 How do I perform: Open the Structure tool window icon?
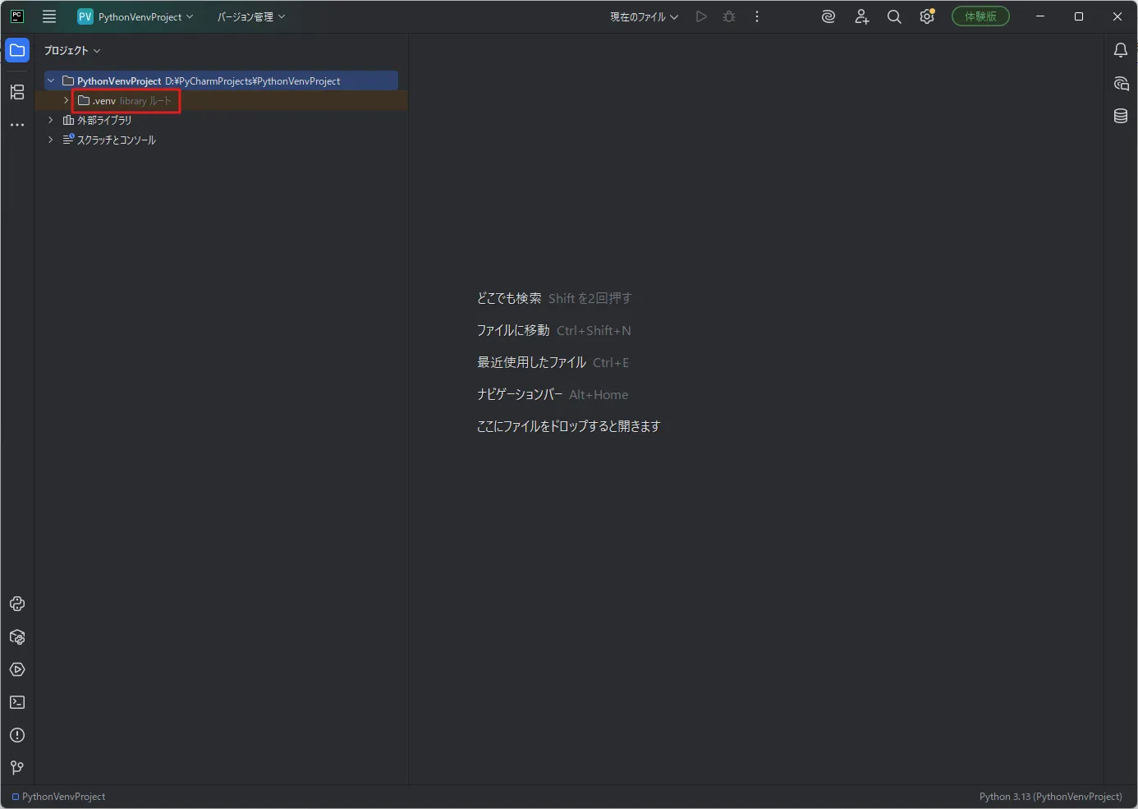coord(17,92)
